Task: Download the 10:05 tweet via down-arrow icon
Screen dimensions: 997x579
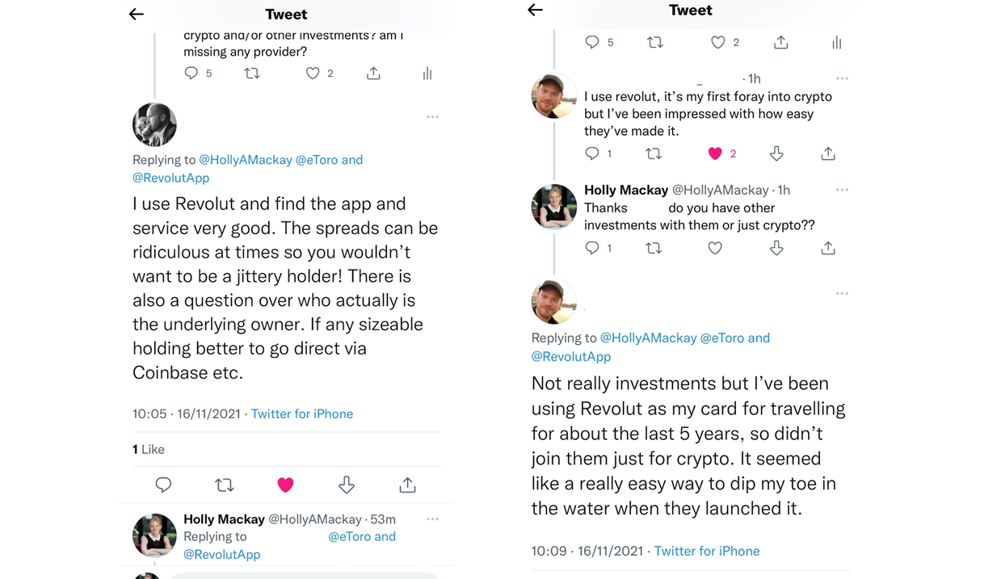Action: (347, 485)
